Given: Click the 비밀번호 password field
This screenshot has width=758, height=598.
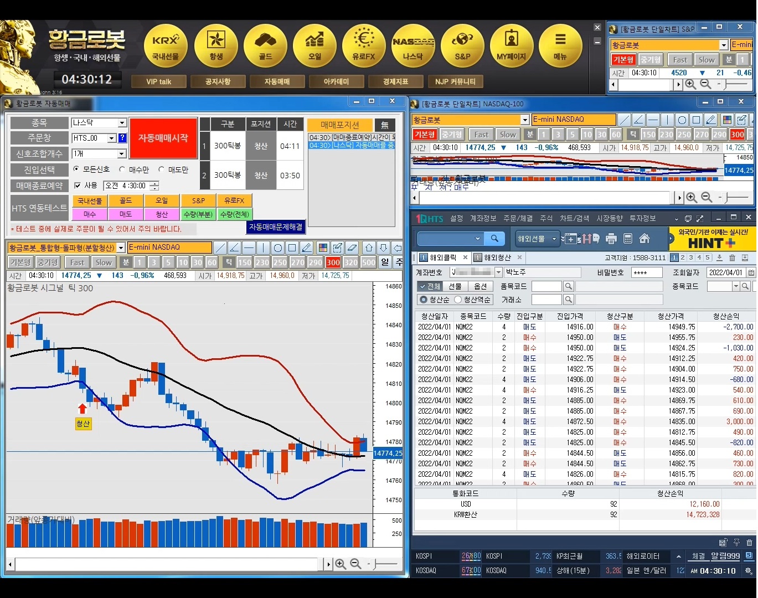Looking at the screenshot, I should (647, 272).
